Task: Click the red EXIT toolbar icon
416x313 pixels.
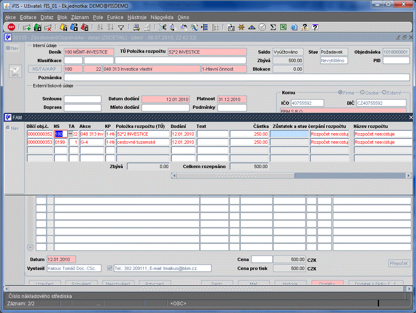Action: [x=11, y=27]
